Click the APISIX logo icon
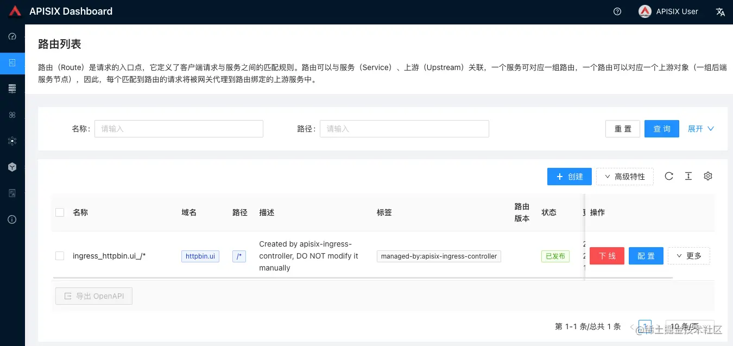Screen dimensions: 733x346 tap(15, 11)
